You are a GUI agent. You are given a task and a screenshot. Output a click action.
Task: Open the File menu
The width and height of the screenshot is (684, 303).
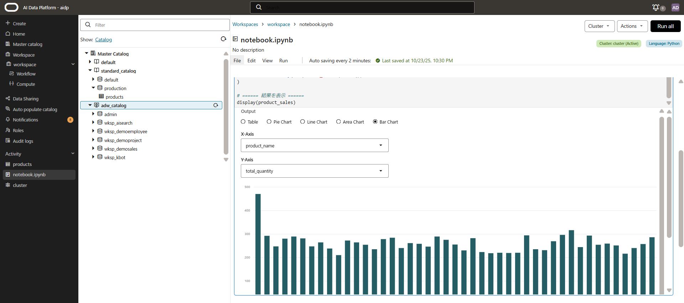[237, 61]
